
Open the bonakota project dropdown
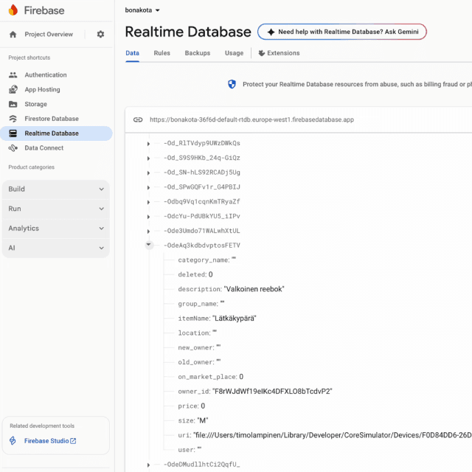[x=142, y=10]
